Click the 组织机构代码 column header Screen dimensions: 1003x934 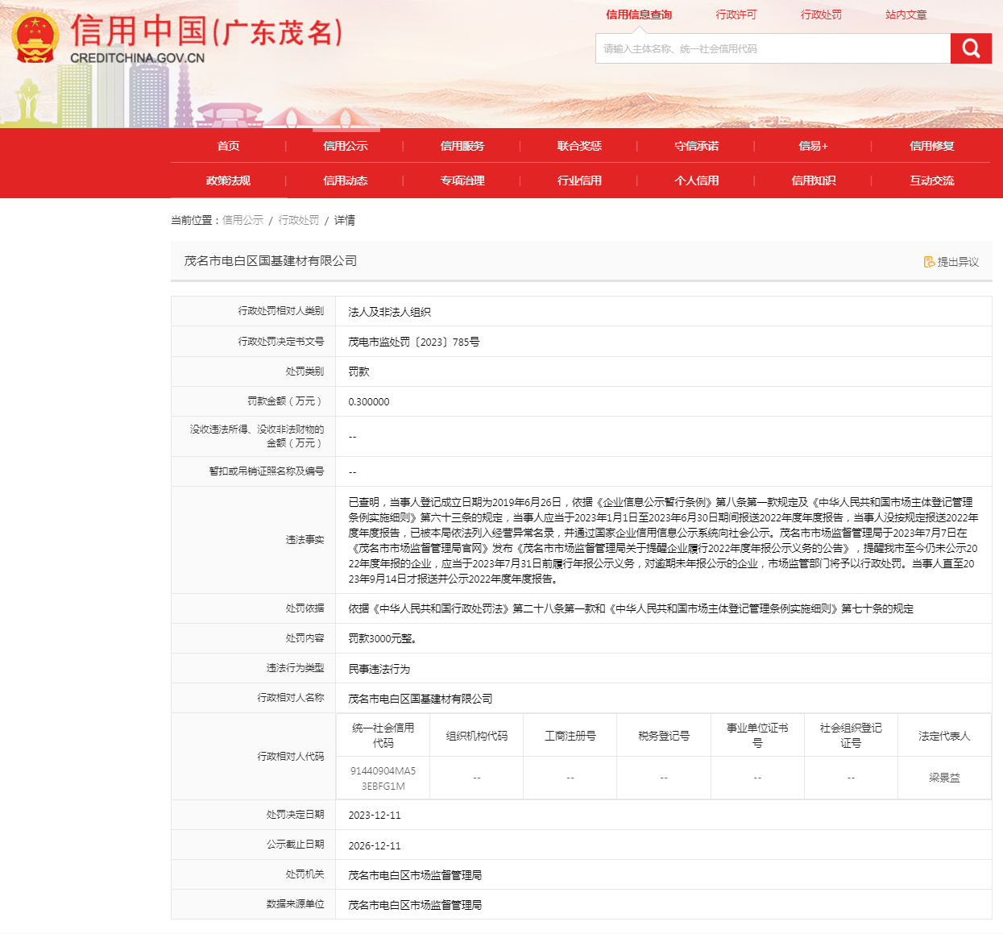477,736
